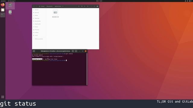Click the search icon in Files header
Image resolution: width=193 pixels, height=108 pixels.
79,6
